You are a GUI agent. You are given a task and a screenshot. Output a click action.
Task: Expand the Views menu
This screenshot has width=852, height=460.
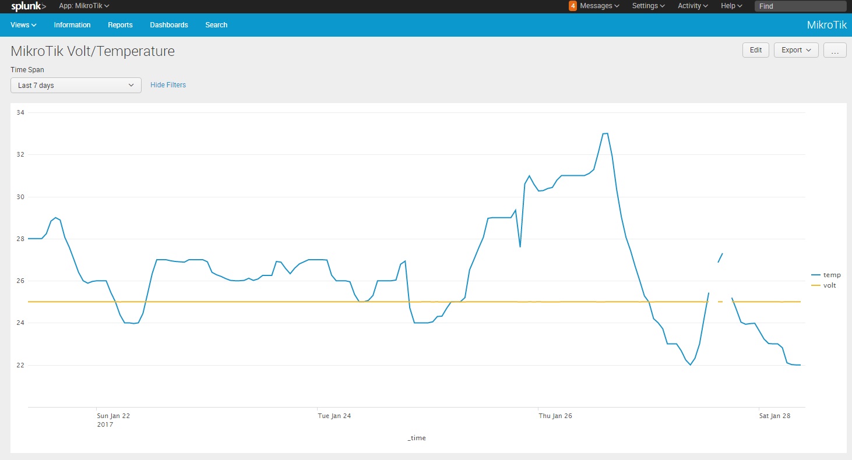pos(24,25)
